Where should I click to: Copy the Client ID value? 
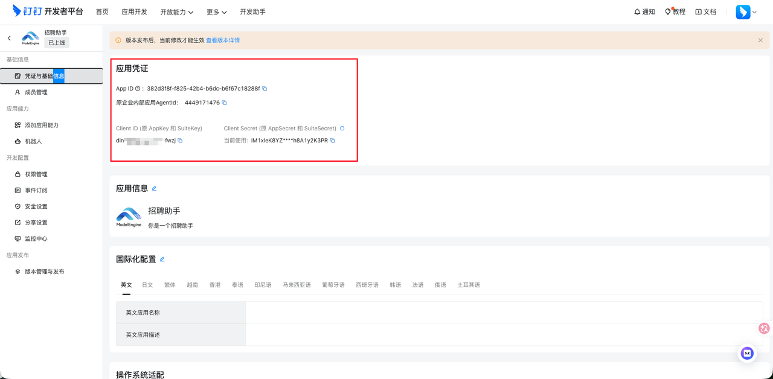(180, 141)
